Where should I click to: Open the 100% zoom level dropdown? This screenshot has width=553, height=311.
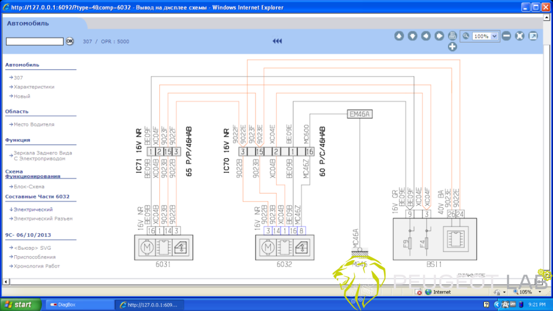495,36
